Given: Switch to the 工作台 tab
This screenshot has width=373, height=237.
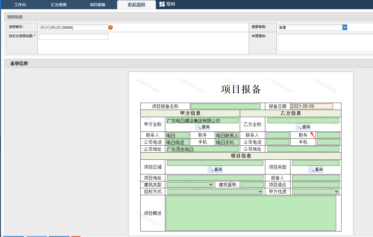Looking at the screenshot, I should (20, 5).
